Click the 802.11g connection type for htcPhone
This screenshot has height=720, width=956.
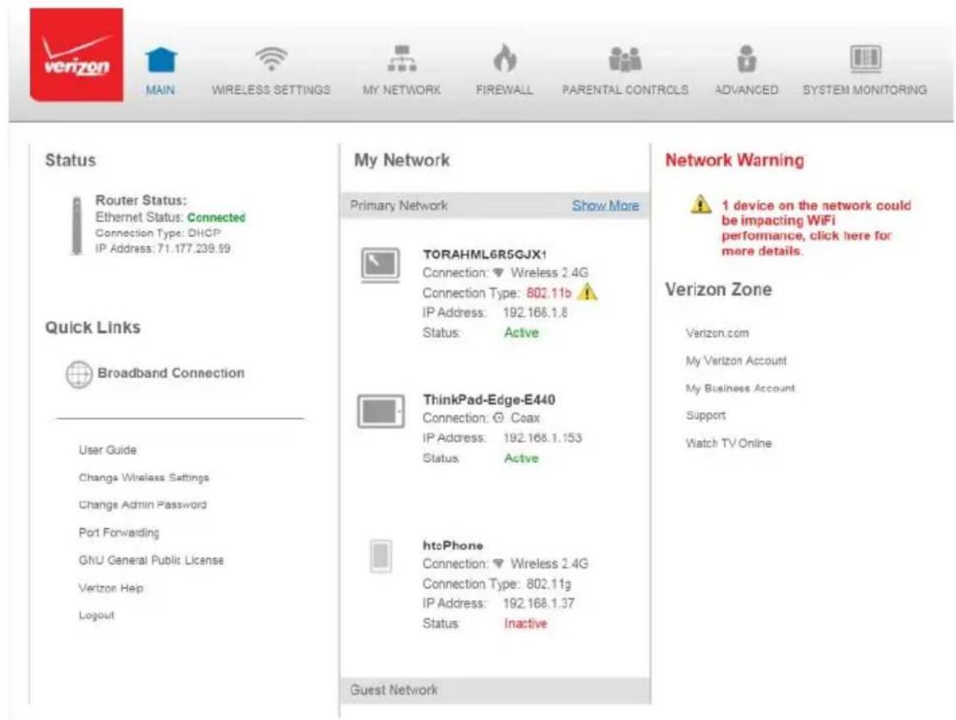click(549, 583)
